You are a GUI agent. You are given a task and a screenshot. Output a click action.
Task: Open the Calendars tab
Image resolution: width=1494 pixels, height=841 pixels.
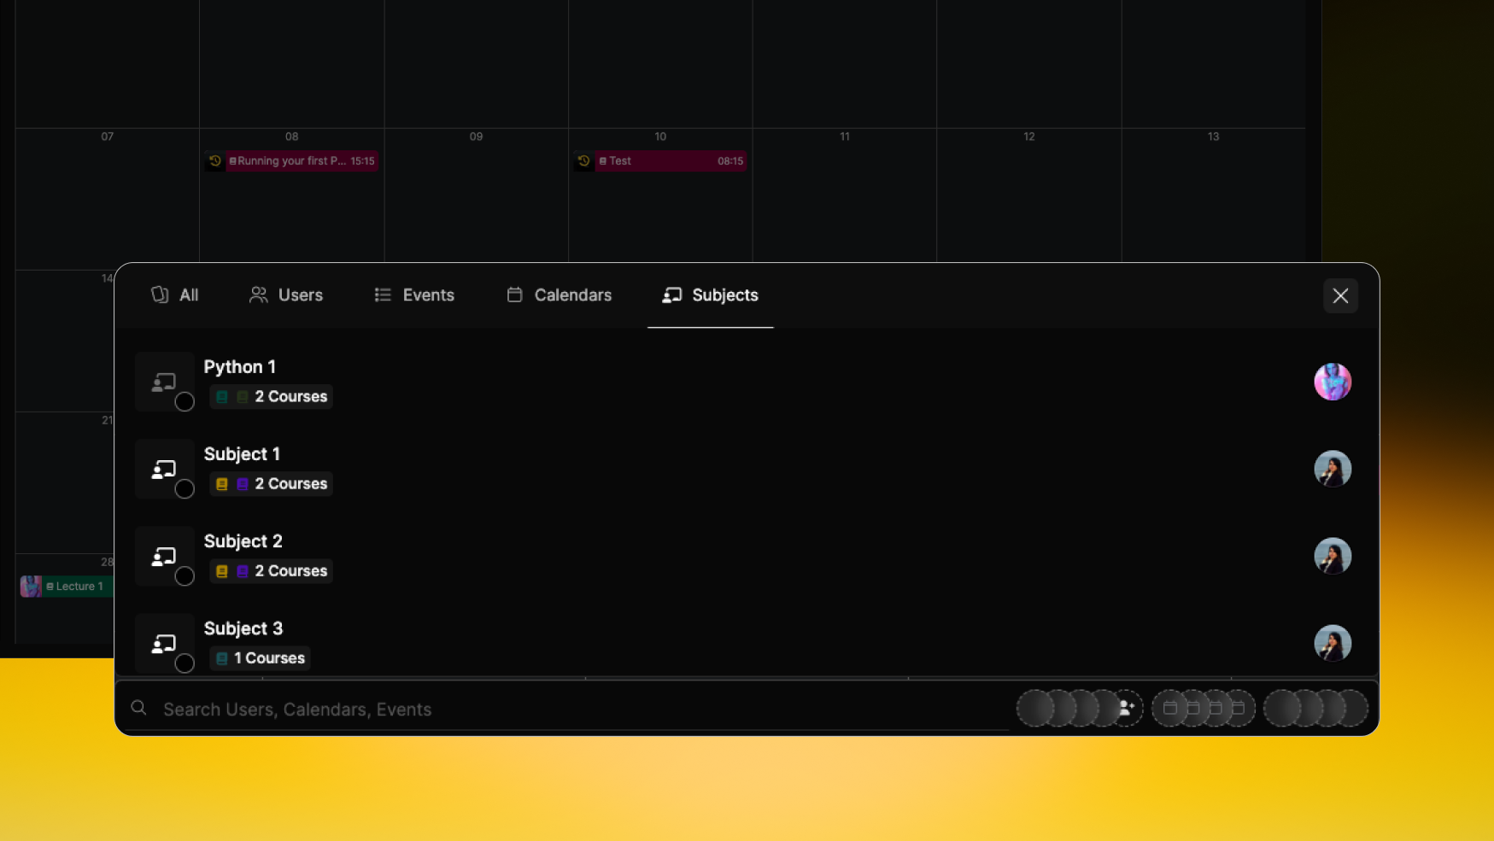(560, 295)
